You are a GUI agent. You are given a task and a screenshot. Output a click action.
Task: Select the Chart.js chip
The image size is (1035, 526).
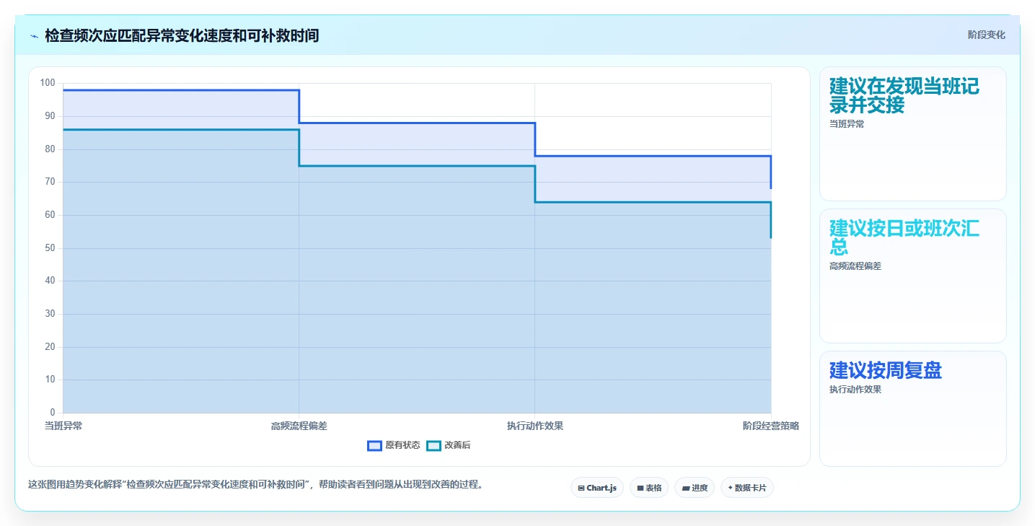pyautogui.click(x=597, y=488)
